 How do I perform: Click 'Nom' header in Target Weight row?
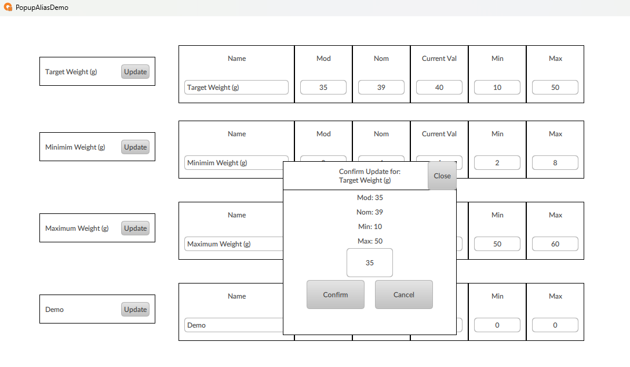tap(381, 59)
